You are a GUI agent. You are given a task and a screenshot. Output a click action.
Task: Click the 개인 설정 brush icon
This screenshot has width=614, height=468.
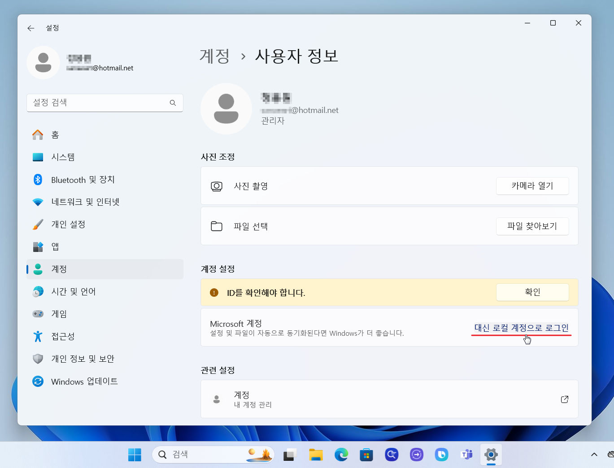pyautogui.click(x=38, y=224)
